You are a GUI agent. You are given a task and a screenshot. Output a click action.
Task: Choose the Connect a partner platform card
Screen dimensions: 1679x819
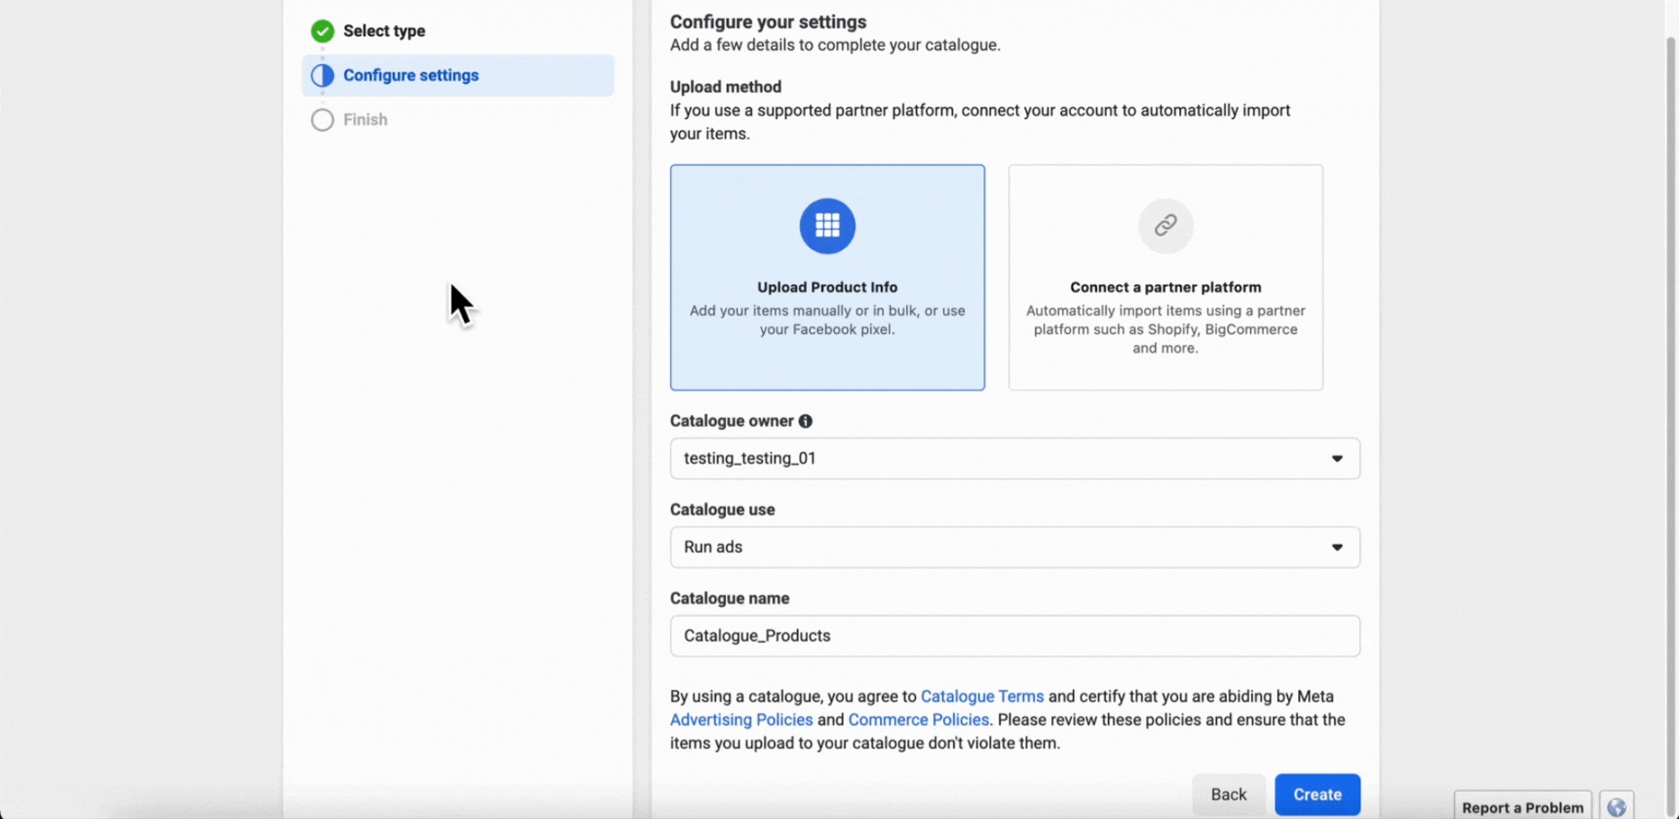click(1165, 277)
